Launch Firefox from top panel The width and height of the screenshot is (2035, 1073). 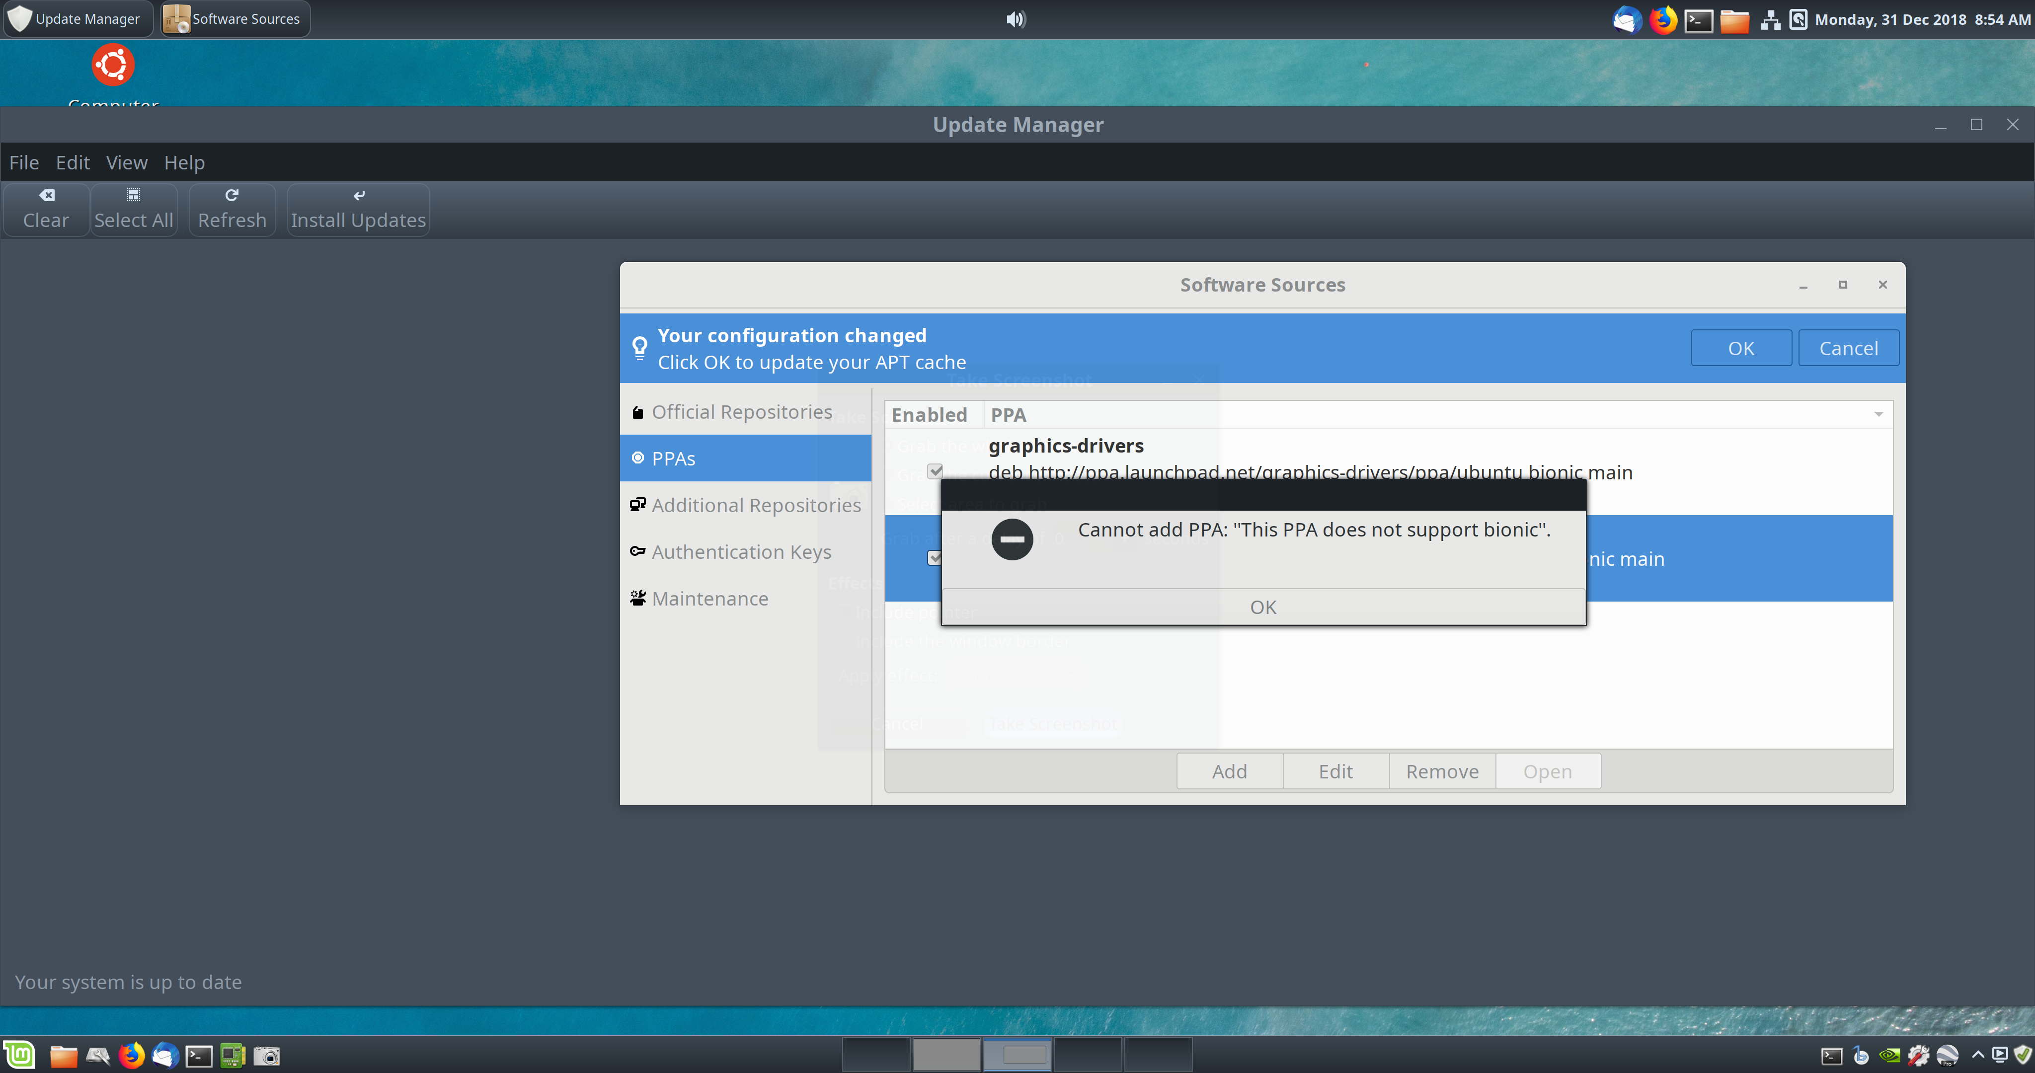tap(1663, 20)
